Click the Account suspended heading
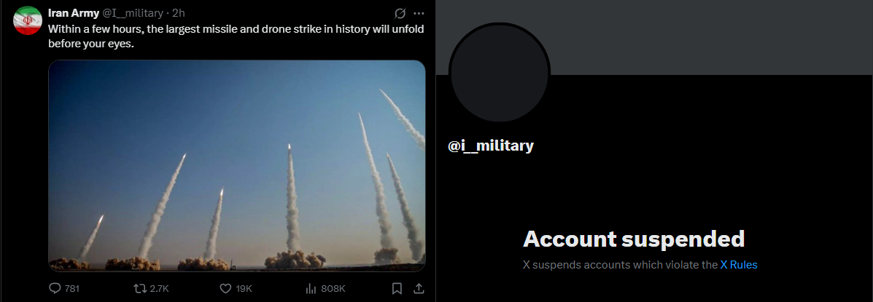Viewport: 873px width, 302px height. 634,239
